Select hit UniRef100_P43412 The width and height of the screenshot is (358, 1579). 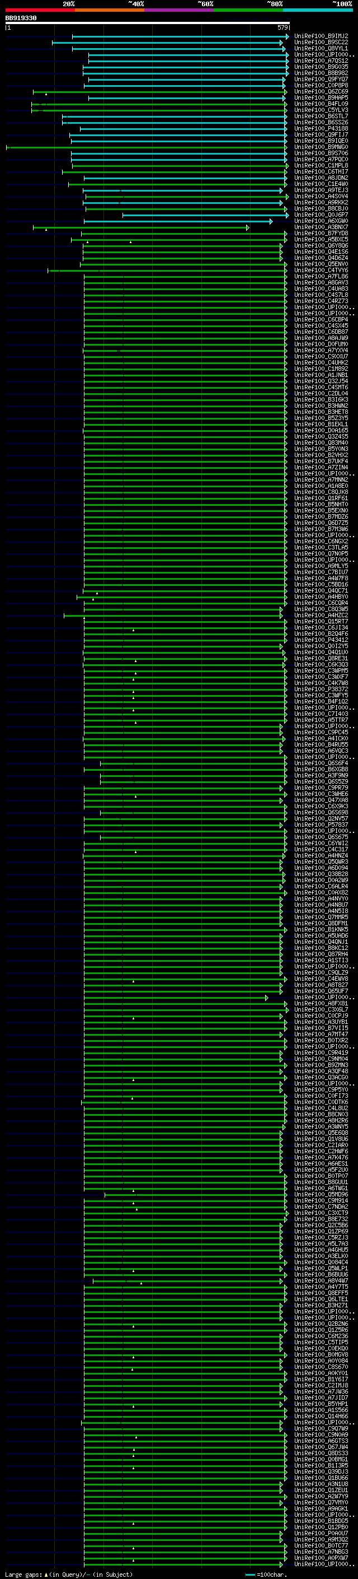tap(321, 640)
